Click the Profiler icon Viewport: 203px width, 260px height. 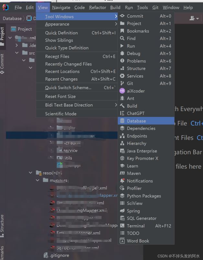click(122, 188)
